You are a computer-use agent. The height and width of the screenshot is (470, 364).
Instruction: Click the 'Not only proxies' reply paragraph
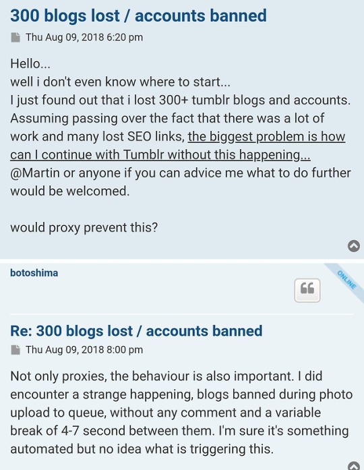[x=181, y=413]
